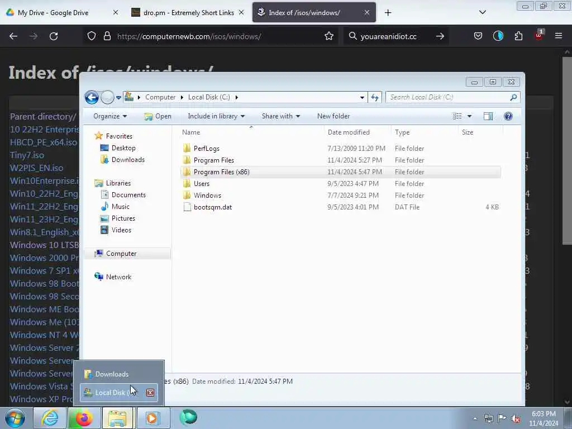The image size is (572, 429).
Task: Open the Firefox extensions puzzle icon
Action: click(x=518, y=36)
